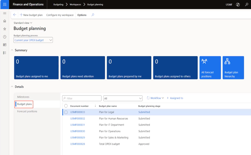Click the USMF company selector

229,5
